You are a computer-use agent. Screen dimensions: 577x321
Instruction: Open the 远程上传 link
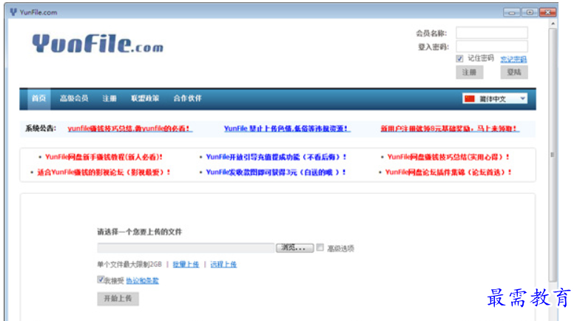[x=223, y=264]
